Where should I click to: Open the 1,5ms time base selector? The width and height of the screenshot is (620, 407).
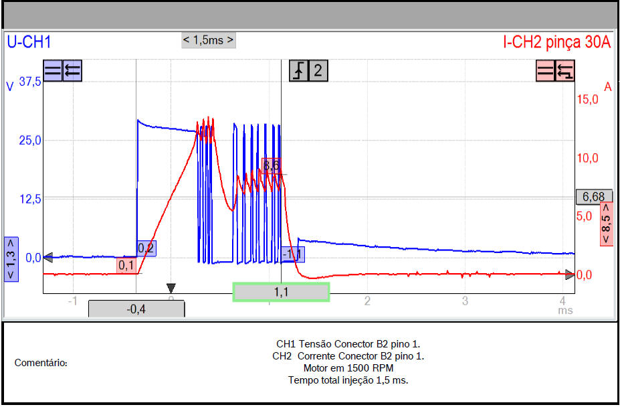(x=209, y=40)
